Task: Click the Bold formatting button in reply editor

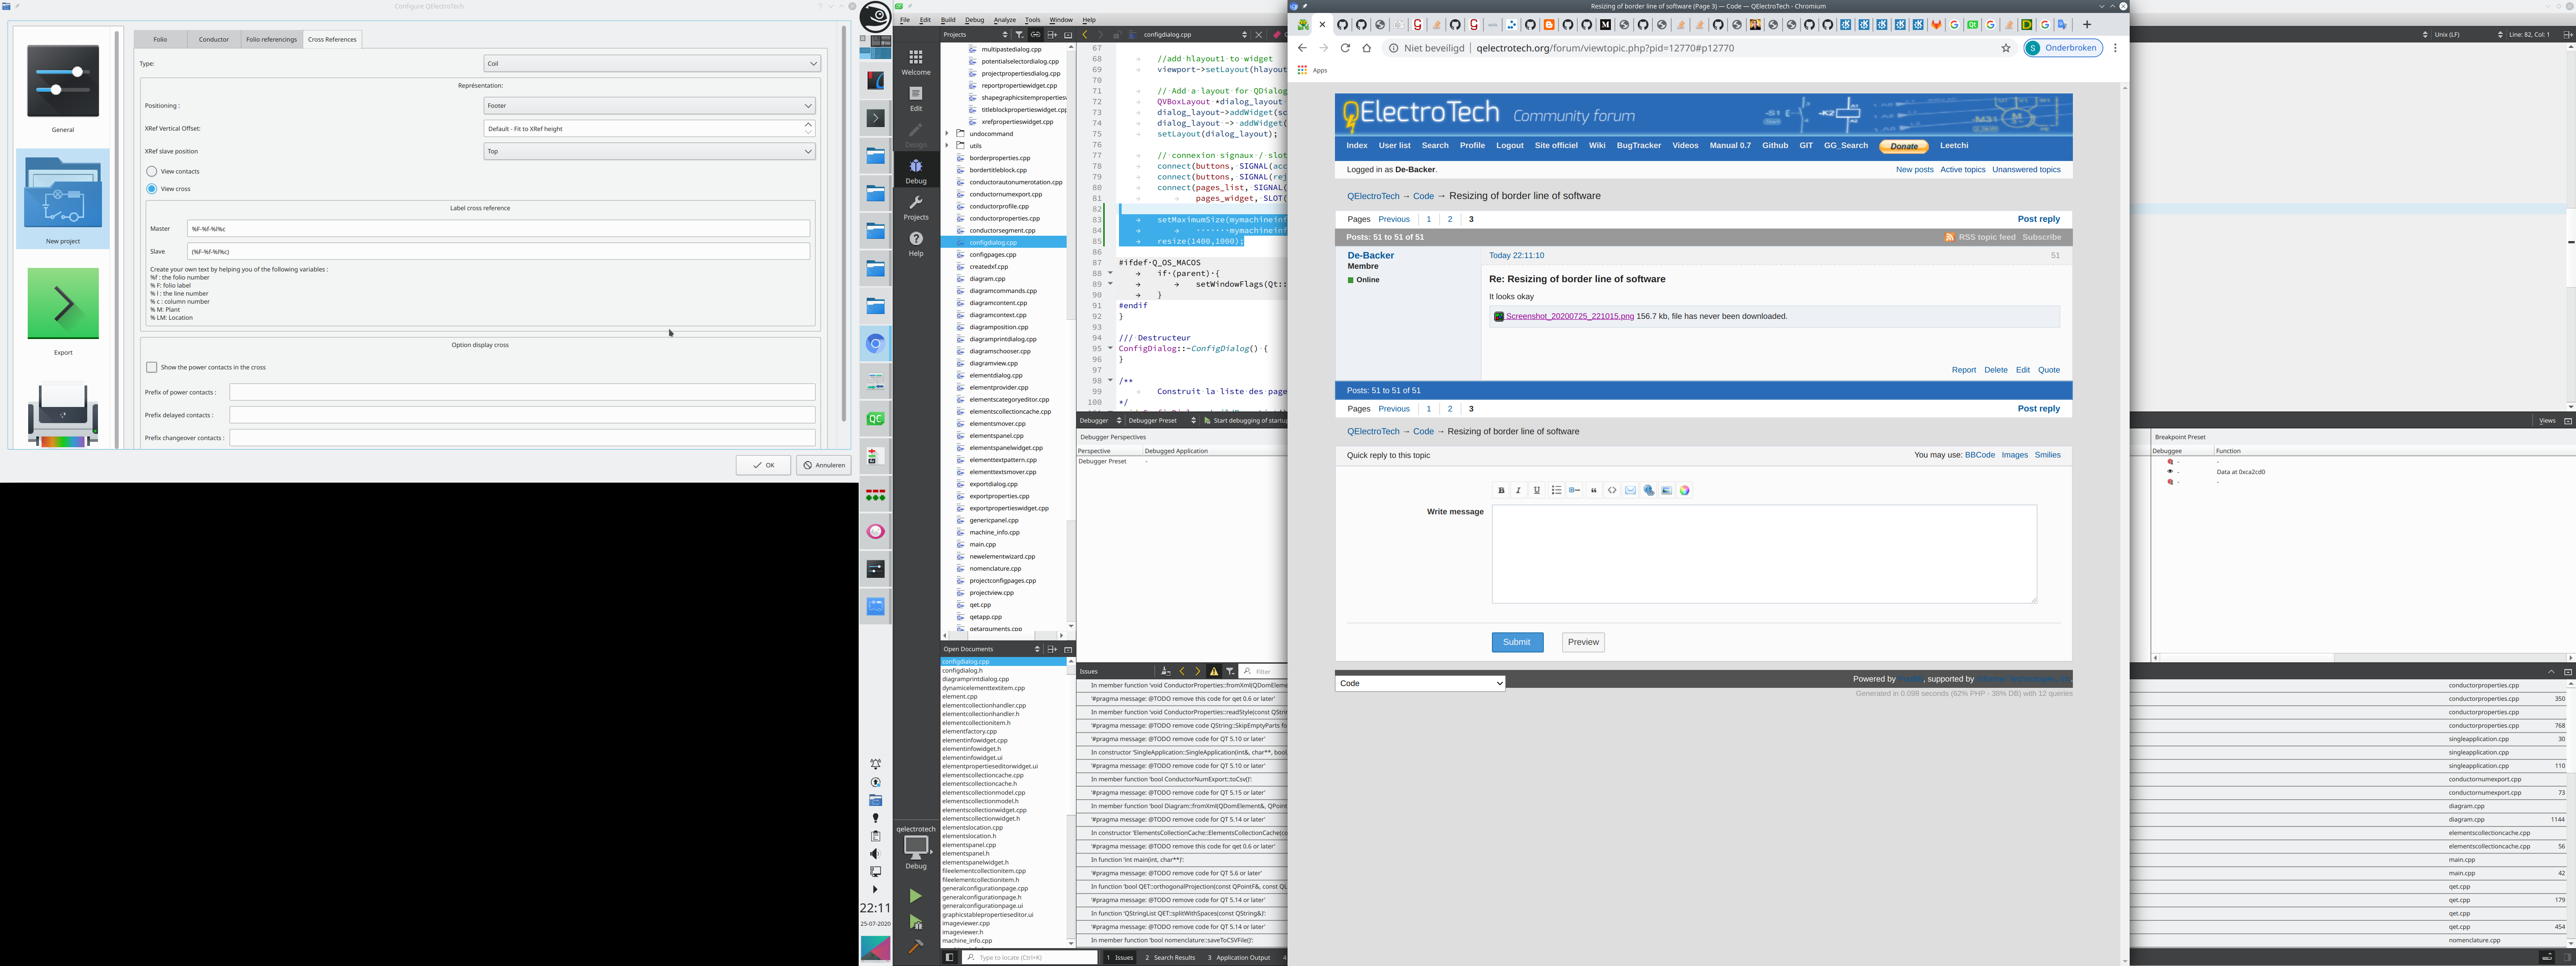Action: (1501, 491)
